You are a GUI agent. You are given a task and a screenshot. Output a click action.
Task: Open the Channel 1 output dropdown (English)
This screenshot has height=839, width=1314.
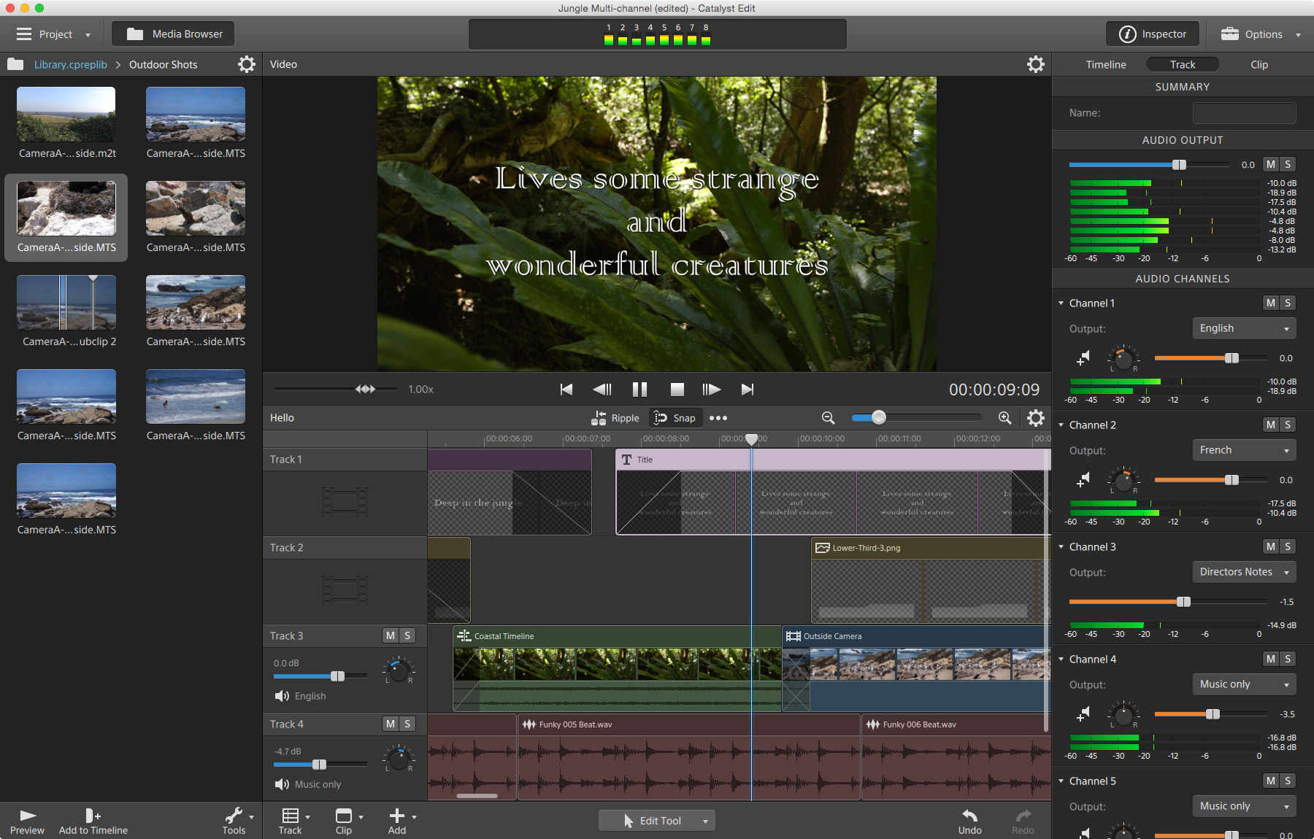pos(1244,328)
